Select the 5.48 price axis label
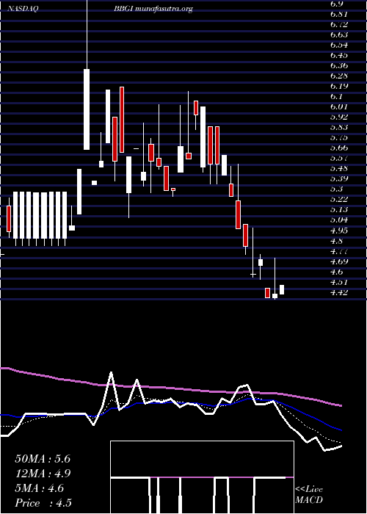The image size is (367, 514). 339,168
